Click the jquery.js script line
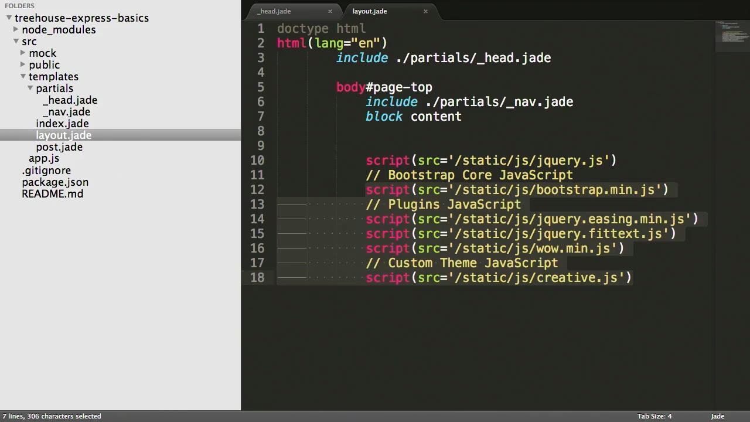750x422 pixels. coord(491,161)
